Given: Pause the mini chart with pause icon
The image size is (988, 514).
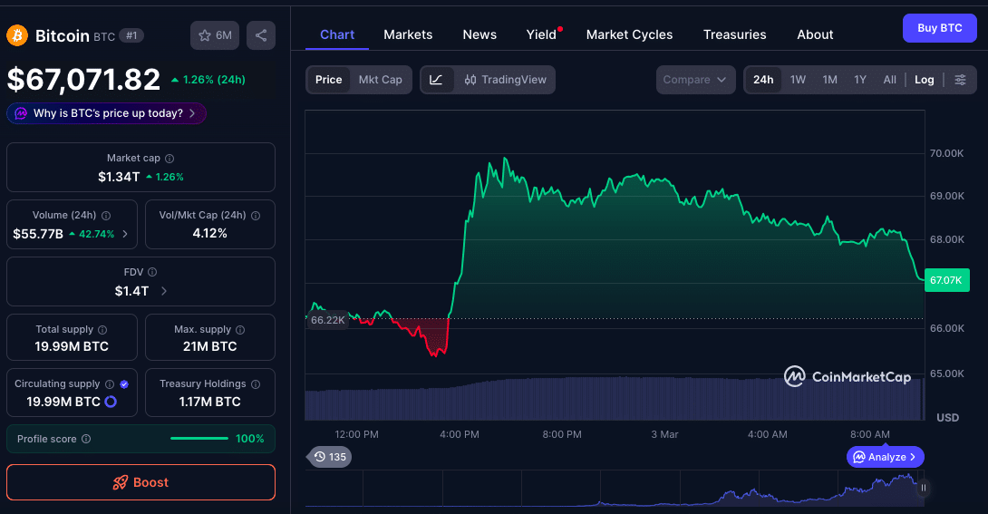Looking at the screenshot, I should (924, 488).
